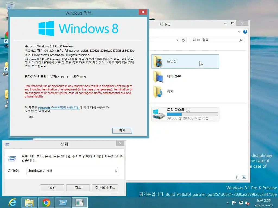Close the 내 PC window
The width and height of the screenshot is (278, 208).
(x=242, y=23)
